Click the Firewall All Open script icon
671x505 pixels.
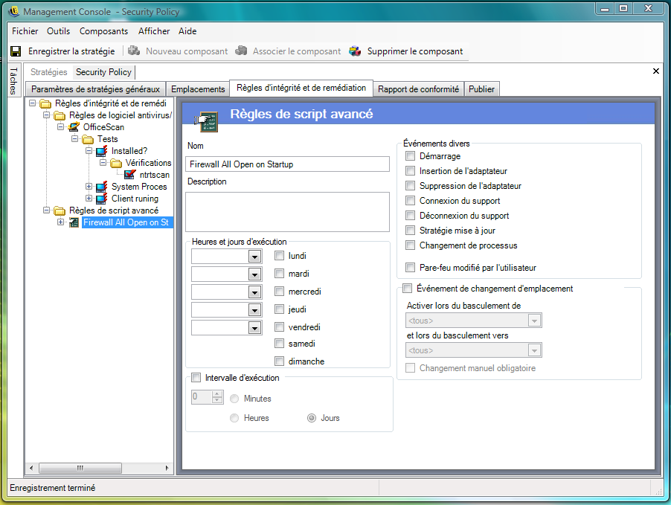point(74,222)
